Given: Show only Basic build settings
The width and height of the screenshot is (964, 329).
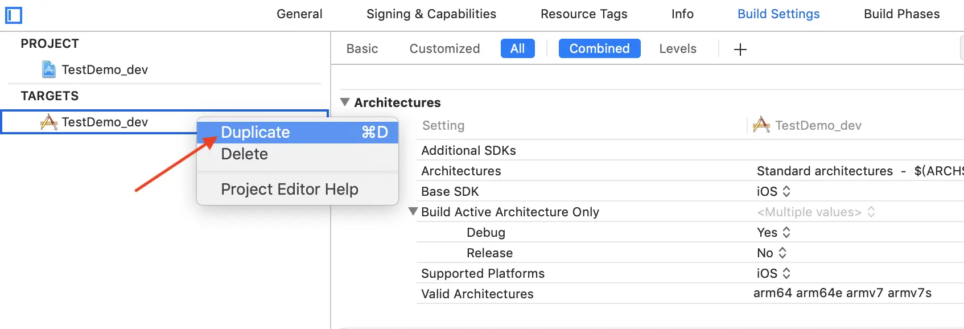Looking at the screenshot, I should [362, 48].
